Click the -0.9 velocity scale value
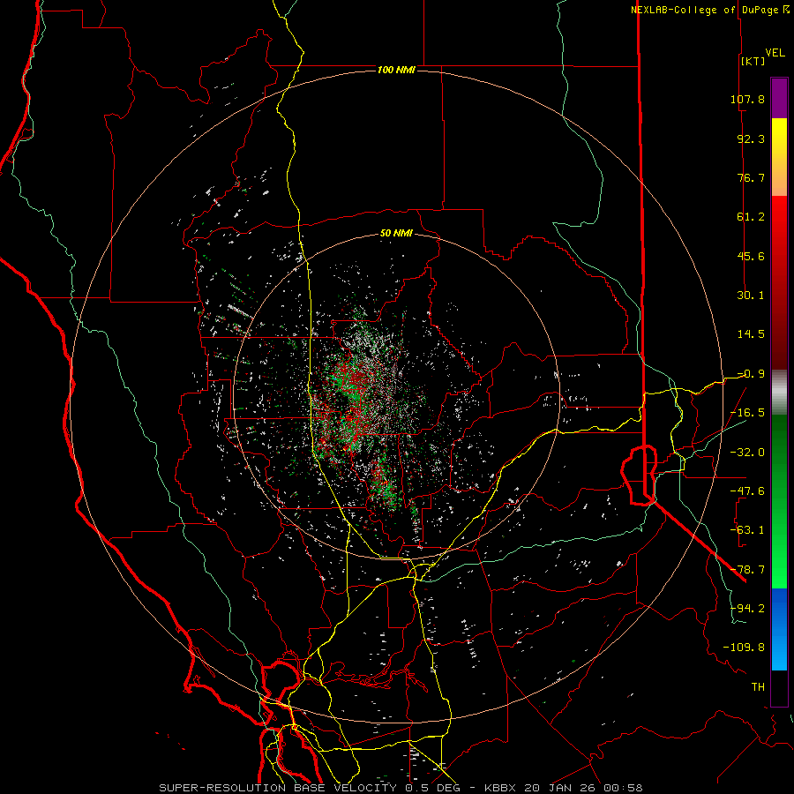The image size is (794, 794). [x=751, y=374]
